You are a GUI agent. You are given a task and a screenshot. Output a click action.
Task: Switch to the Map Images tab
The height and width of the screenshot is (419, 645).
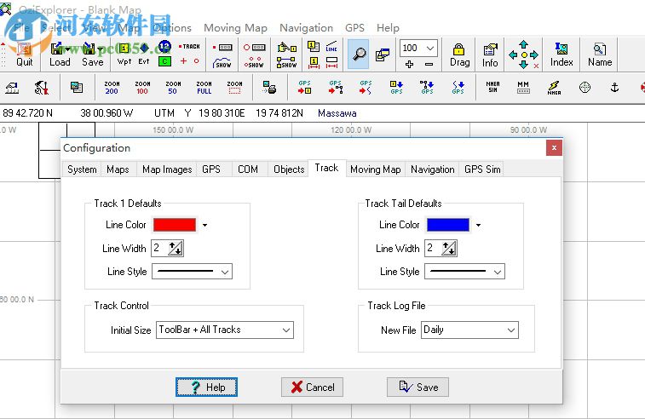[167, 169]
